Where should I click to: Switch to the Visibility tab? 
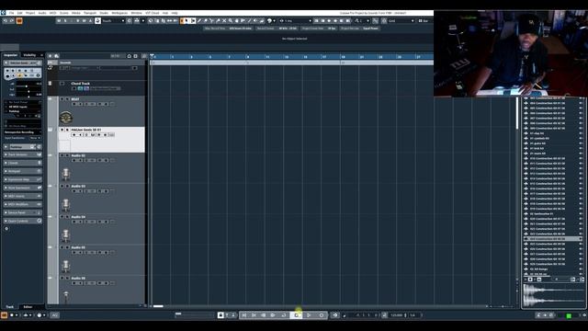point(29,55)
